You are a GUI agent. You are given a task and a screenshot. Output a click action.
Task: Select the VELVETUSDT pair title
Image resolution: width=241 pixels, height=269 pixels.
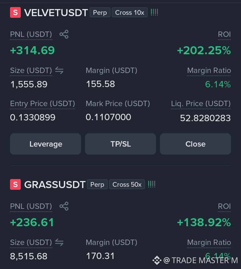56,12
